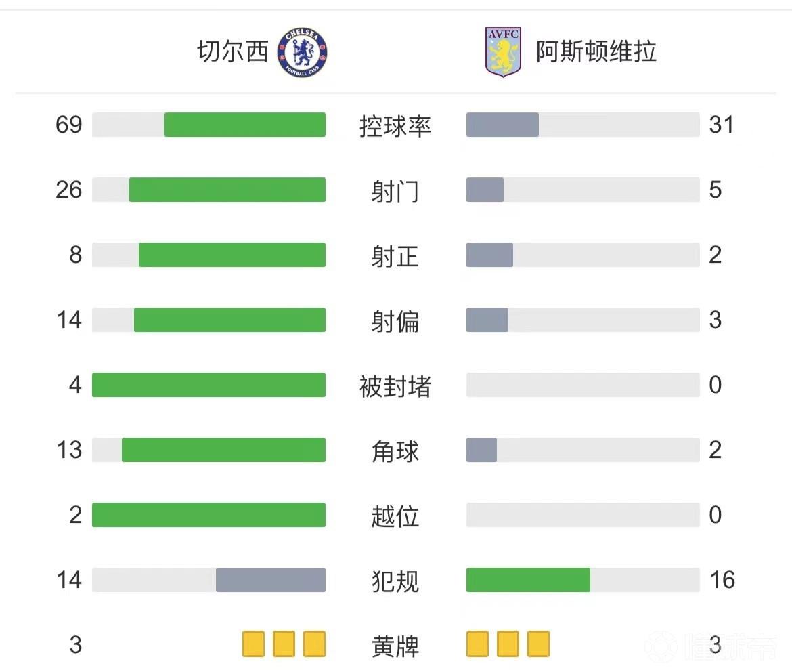The width and height of the screenshot is (792, 670).
Task: Click Chelsea's green possession bar
Action: [245, 125]
